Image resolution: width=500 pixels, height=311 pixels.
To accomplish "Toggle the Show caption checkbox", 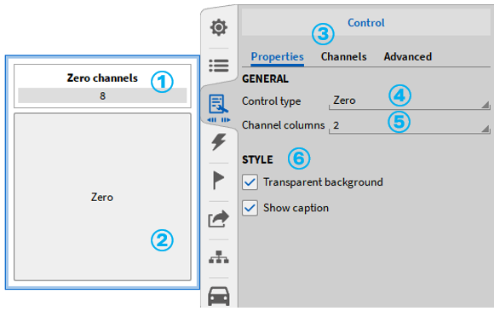I will point(250,208).
